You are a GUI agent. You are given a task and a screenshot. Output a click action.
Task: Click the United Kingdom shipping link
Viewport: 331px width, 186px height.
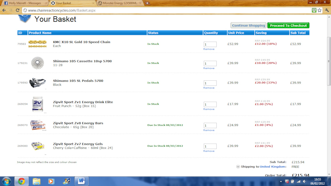click(x=272, y=167)
